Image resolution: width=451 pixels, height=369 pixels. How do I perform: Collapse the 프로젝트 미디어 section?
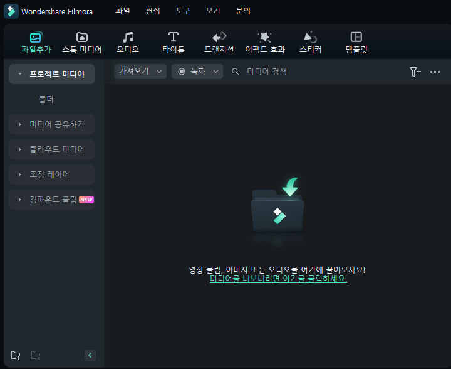point(52,74)
